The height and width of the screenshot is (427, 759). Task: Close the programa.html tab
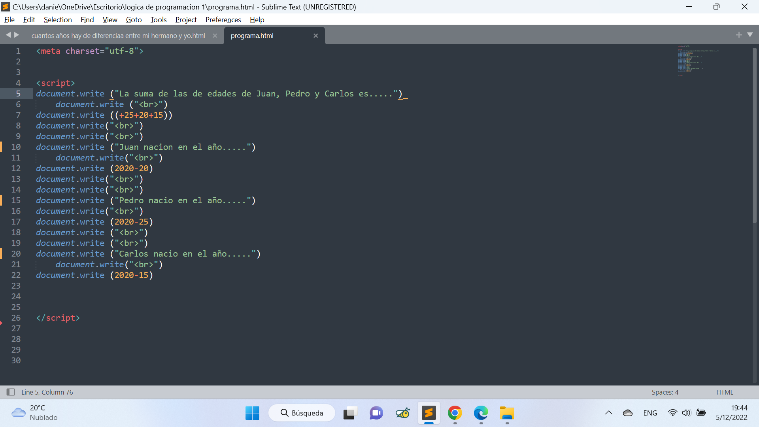click(315, 36)
